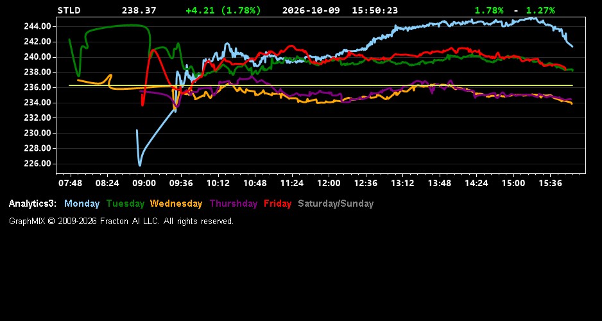Click the 09:00 time axis label

click(144, 184)
